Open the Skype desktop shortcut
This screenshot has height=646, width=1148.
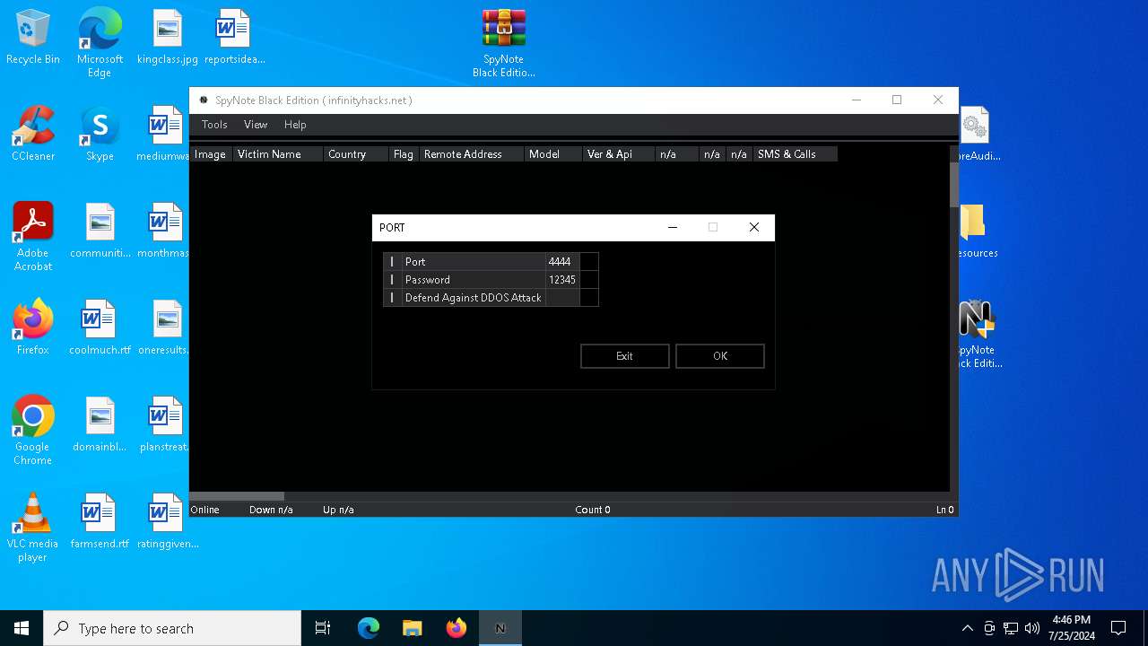tap(100, 135)
